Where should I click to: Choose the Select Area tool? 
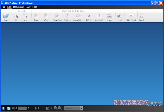click(x=25, y=16)
